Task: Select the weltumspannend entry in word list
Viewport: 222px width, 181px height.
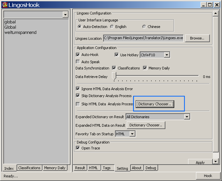Action: pos(20,33)
